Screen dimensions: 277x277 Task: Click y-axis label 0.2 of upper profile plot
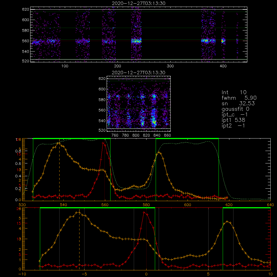click(x=18, y=189)
